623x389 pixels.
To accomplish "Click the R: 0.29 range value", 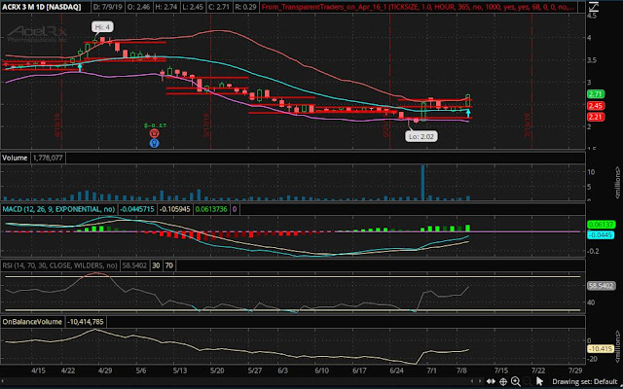I will [x=246, y=7].
